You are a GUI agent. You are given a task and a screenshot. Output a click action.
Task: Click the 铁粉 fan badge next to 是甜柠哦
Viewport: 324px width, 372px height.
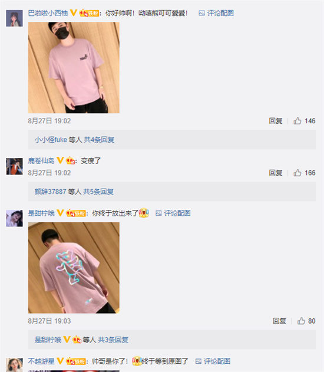pos(75,213)
